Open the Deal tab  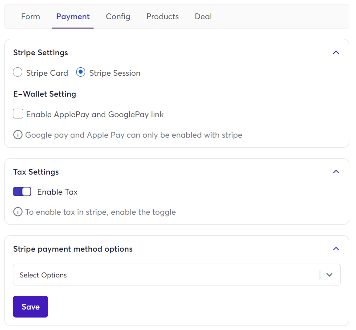pyautogui.click(x=203, y=16)
